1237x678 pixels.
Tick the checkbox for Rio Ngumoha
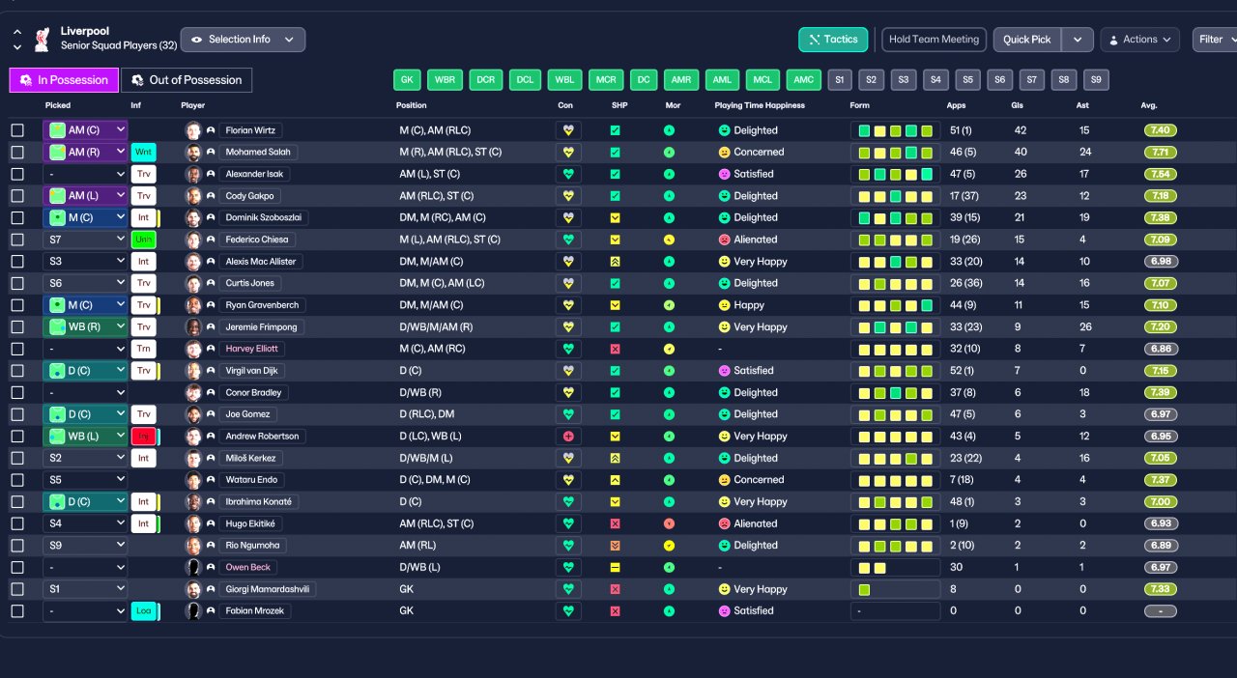[x=17, y=546]
